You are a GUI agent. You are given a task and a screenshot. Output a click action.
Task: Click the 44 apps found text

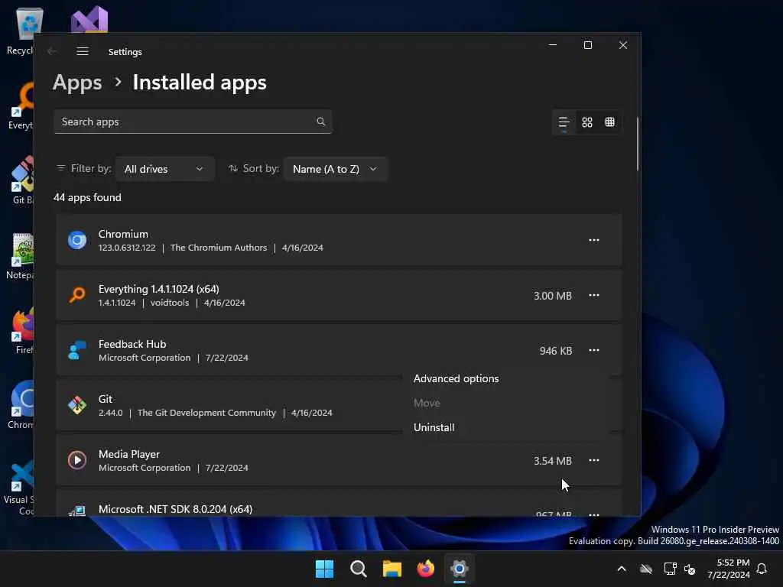coord(87,197)
